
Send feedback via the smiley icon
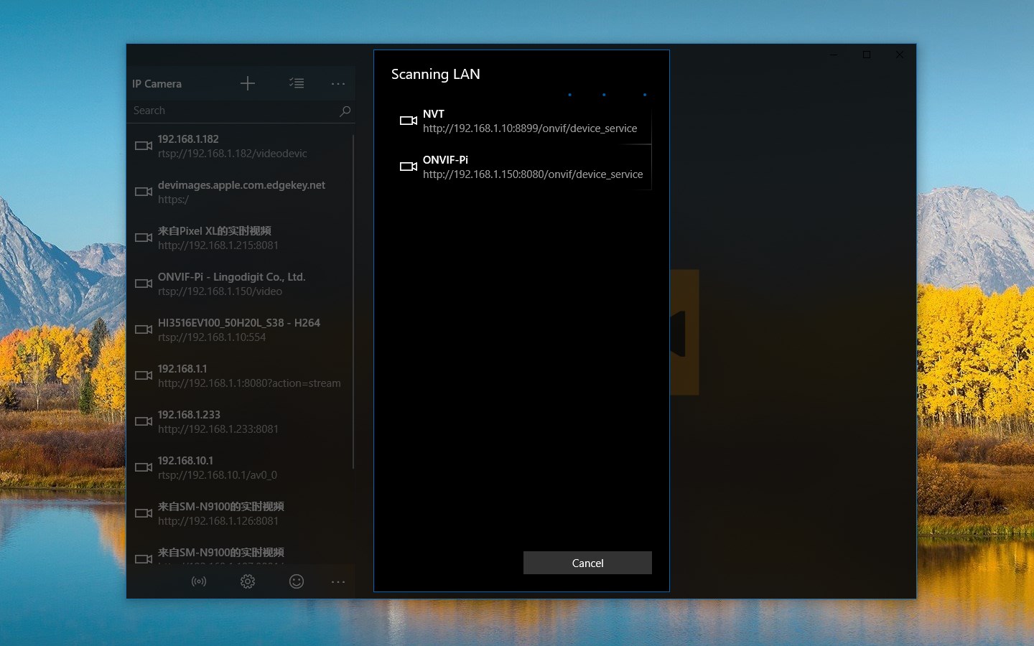tap(297, 581)
